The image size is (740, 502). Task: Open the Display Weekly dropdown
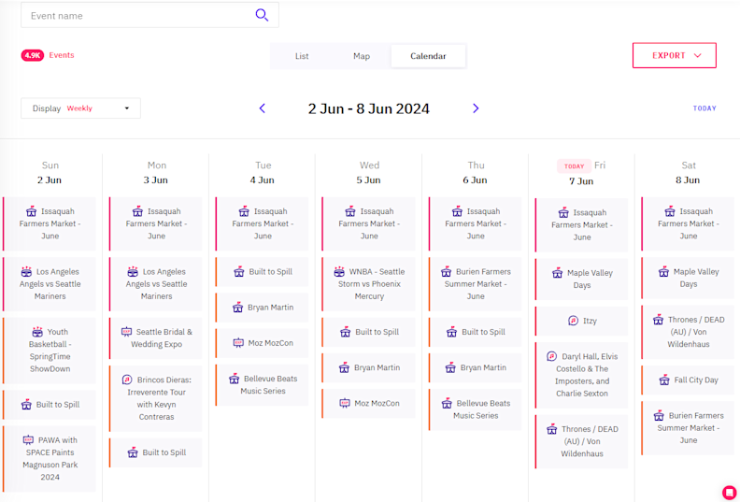click(x=81, y=108)
